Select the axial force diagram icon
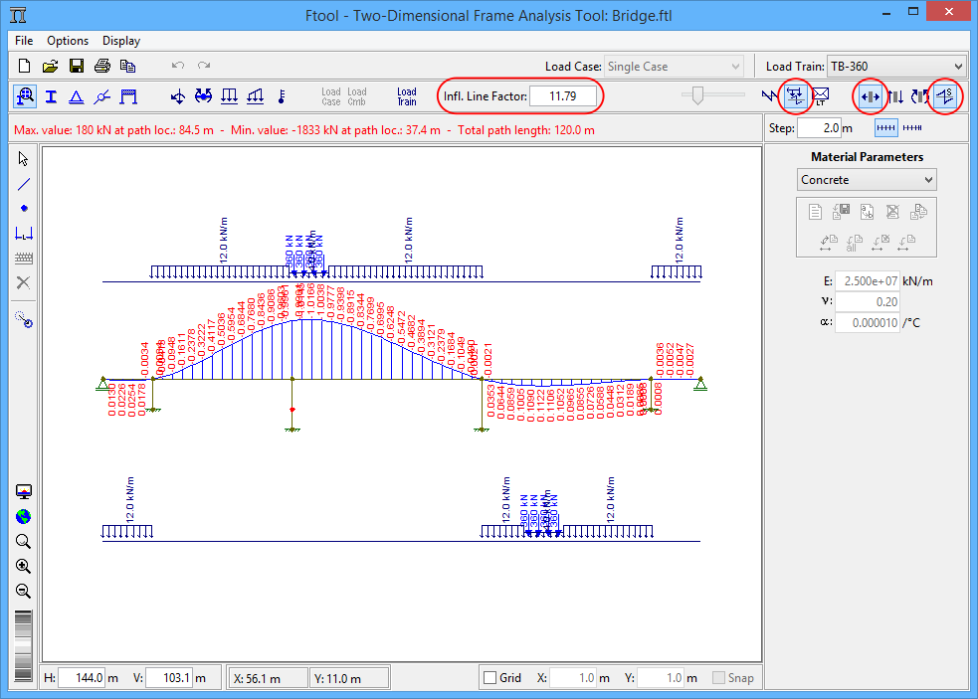978x699 pixels. coord(871,96)
